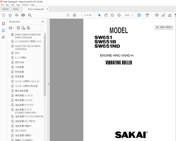The height and width of the screenshot is (141, 176).
Task: Open the エンジン関係 bookmark
Action: [x=20, y=58]
